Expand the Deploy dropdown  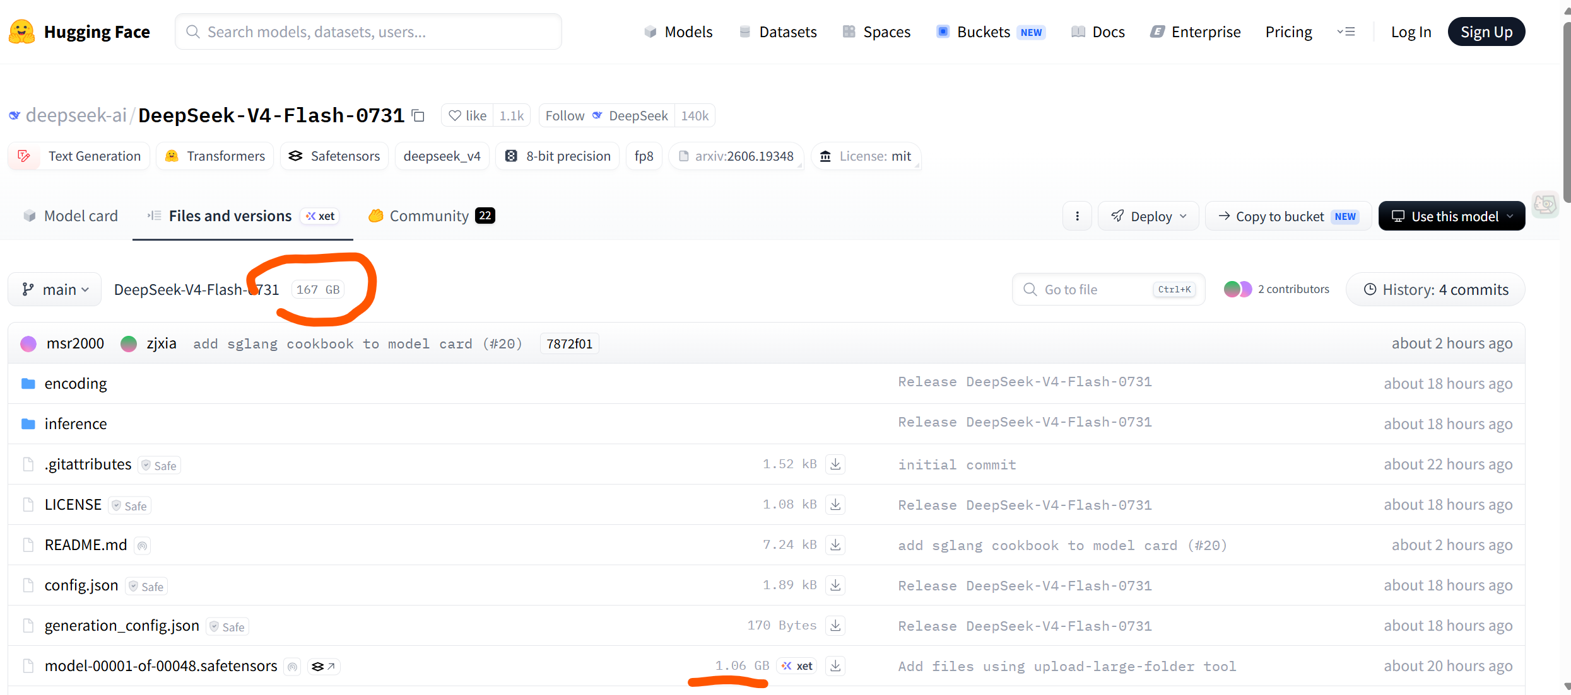pyautogui.click(x=1148, y=216)
